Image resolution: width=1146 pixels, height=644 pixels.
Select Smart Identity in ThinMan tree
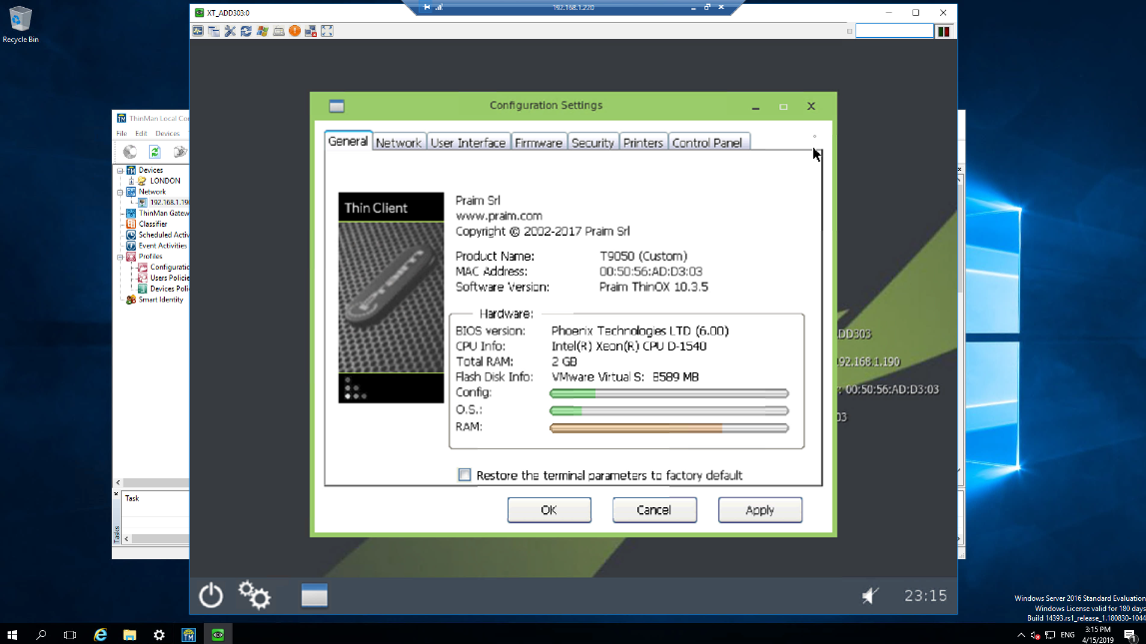[161, 301]
